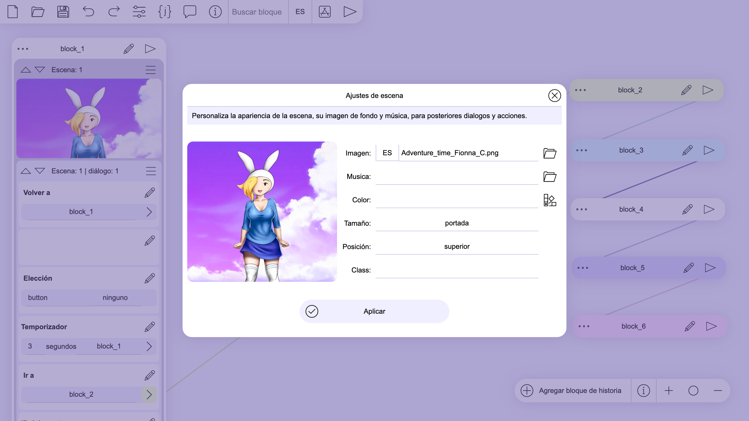Open Temporizador block_1 target chevron
Screen dimensions: 749x421
click(149, 346)
